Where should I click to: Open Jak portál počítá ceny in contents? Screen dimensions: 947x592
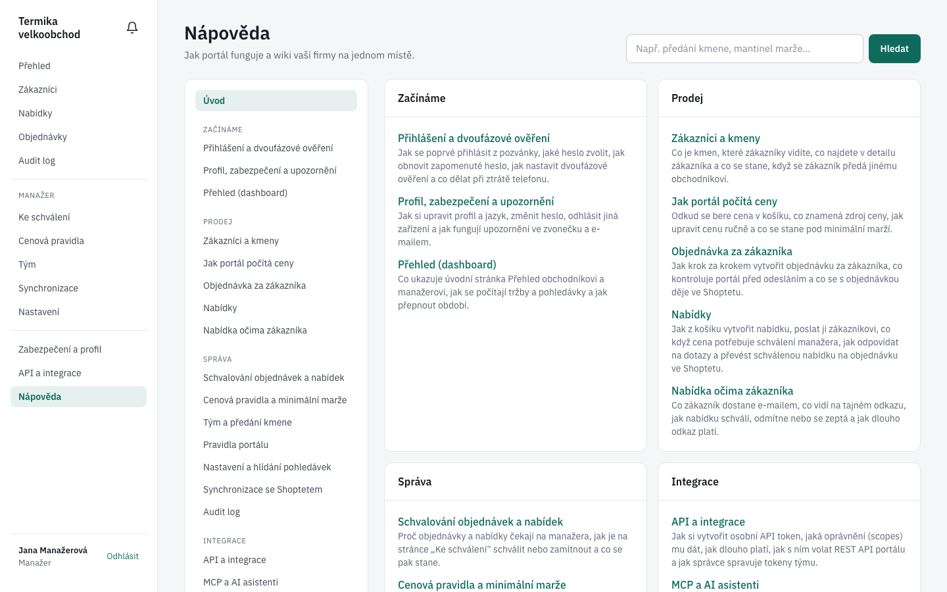tap(276, 263)
